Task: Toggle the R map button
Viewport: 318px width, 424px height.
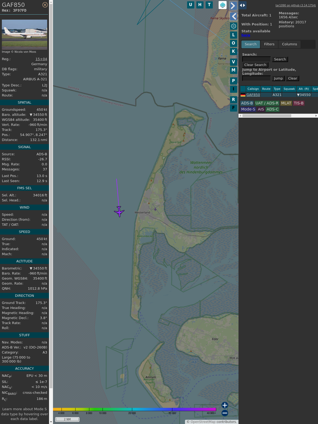Action: click(x=233, y=100)
